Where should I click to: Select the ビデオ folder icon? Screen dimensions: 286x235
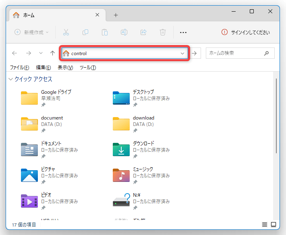pyautogui.click(x=29, y=201)
